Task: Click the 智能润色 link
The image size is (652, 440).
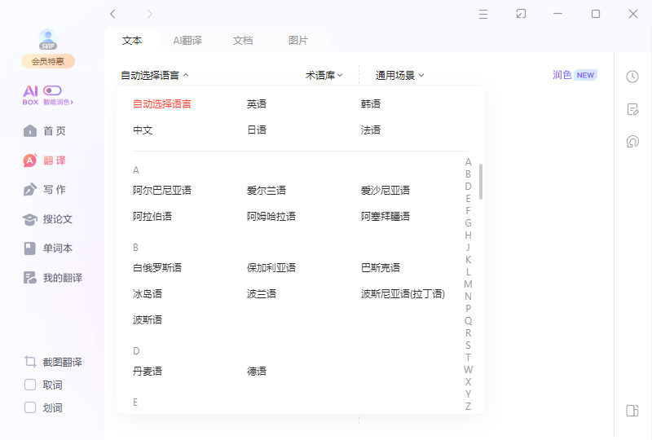Action: (x=58, y=102)
